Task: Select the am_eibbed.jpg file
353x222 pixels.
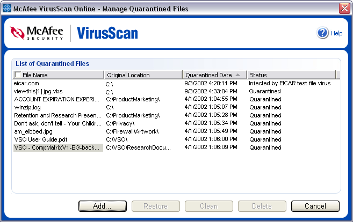Action: [x=33, y=132]
